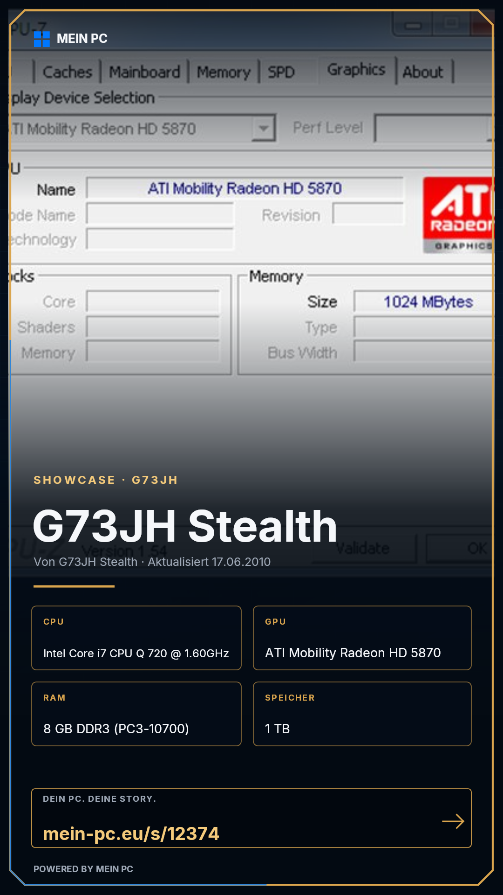
Task: Click the Code Name field
Action: (160, 214)
